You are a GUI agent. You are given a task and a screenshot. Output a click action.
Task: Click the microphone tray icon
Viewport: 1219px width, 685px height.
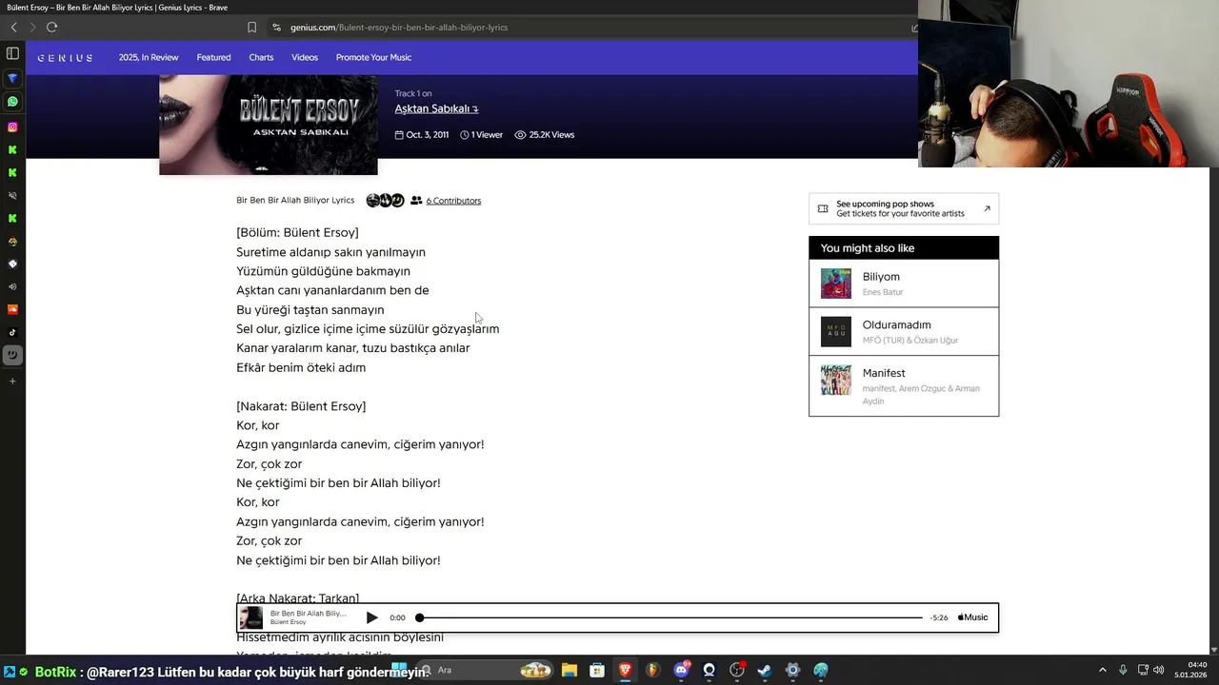[x=1123, y=670]
